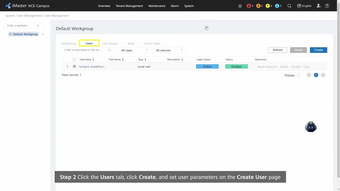Sort by Full Name column arrows
The height and width of the screenshot is (191, 340).
(x=123, y=59)
